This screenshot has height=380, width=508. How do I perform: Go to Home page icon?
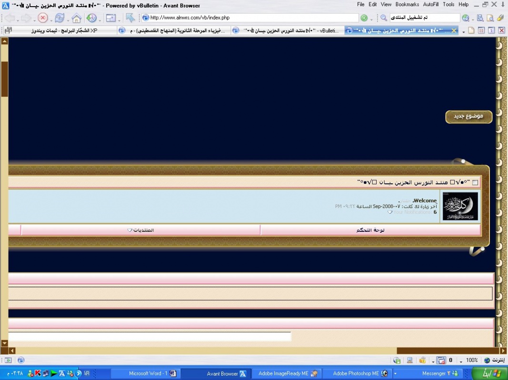(x=76, y=18)
